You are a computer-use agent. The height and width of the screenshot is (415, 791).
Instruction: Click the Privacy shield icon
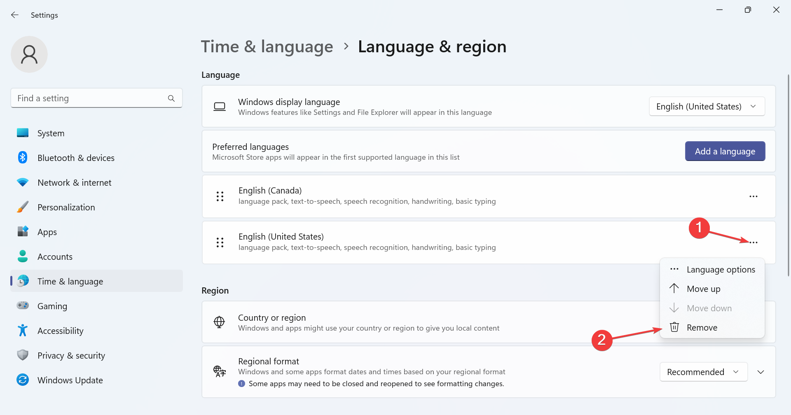[23, 355]
